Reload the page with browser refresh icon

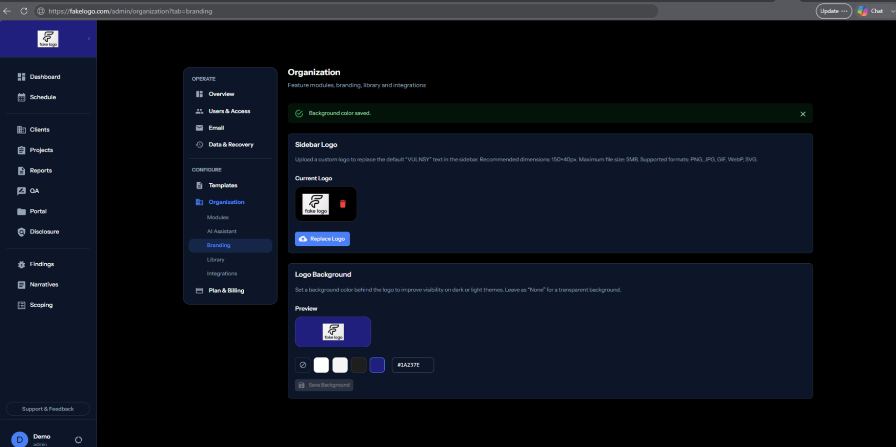click(24, 11)
